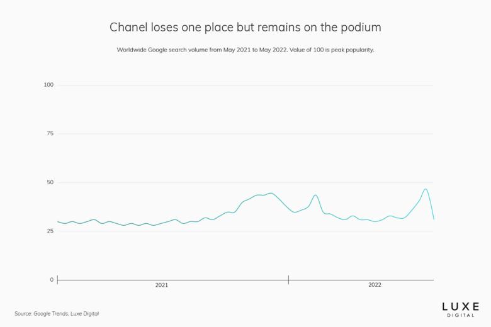Click the highest peak of the trend line
This screenshot has height=327, width=491.
click(426, 189)
